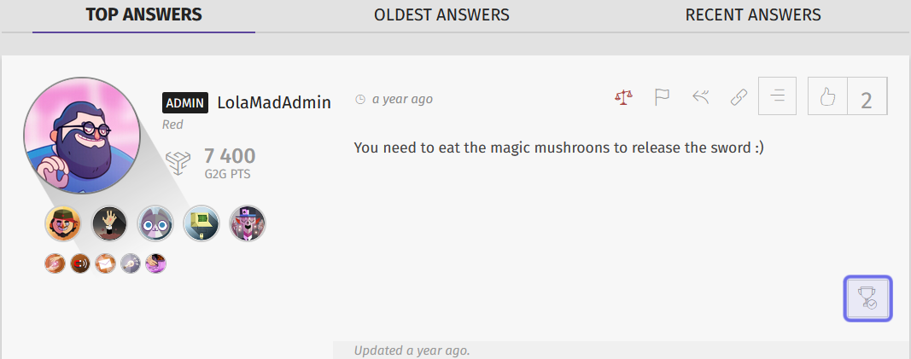Select the Top Answers tab
Viewport: 911px width, 359px height.
144,15
